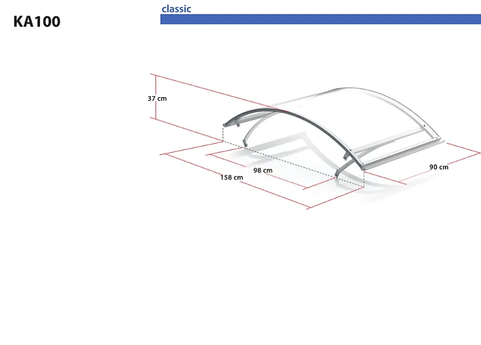Select the 98 cm dimension label

click(x=263, y=170)
